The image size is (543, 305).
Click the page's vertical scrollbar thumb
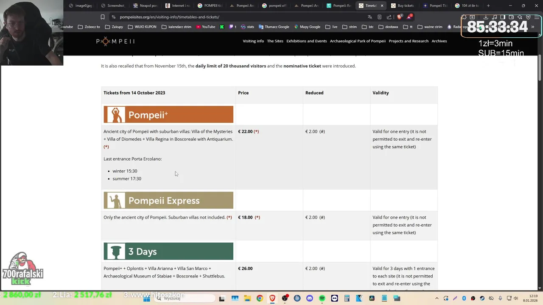[x=540, y=68]
